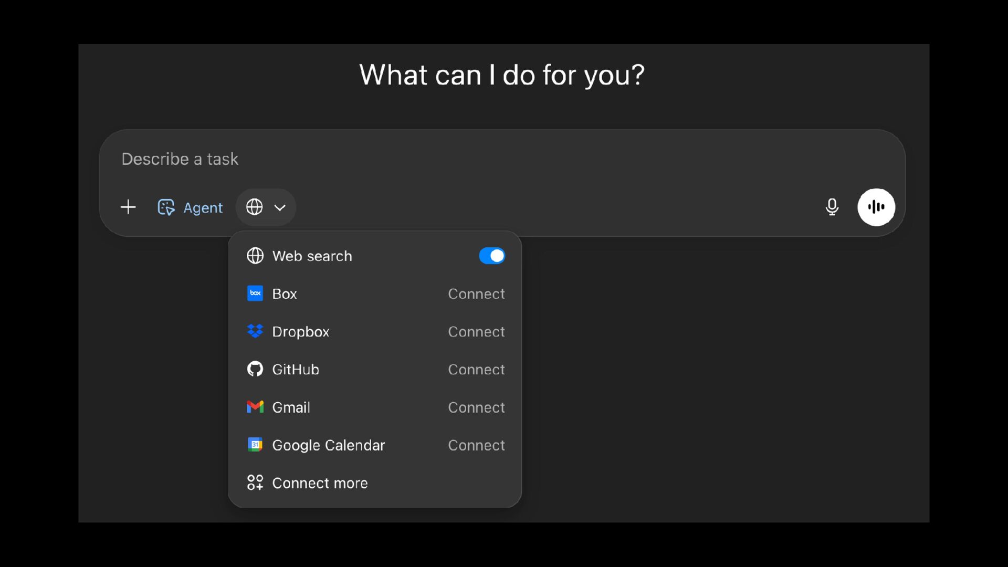The image size is (1008, 567).
Task: Start voice mode with waveform button
Action: tap(876, 207)
